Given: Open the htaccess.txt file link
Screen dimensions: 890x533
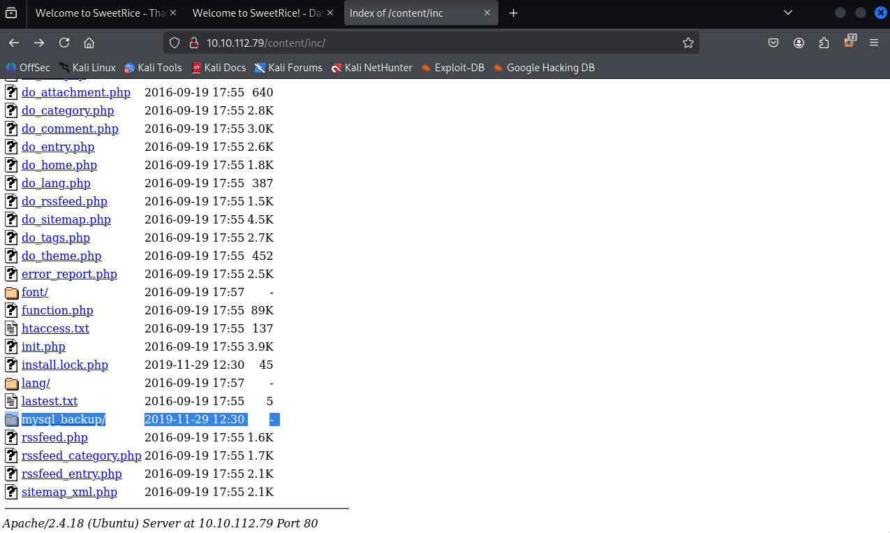Looking at the screenshot, I should click(55, 328).
